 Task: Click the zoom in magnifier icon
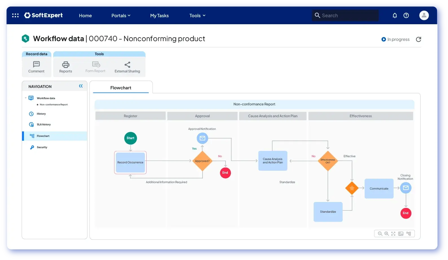click(x=387, y=234)
